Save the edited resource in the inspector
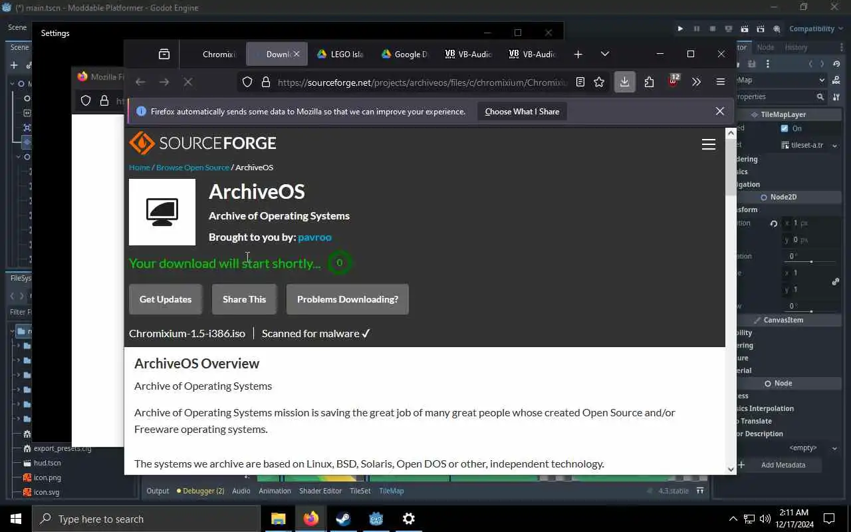 coord(752,64)
